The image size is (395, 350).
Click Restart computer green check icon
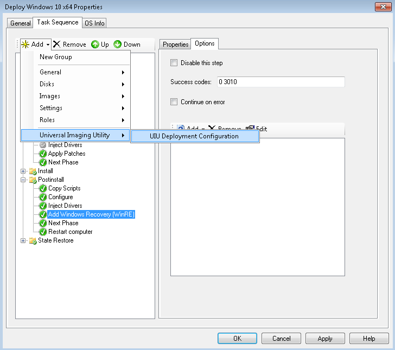[43, 232]
